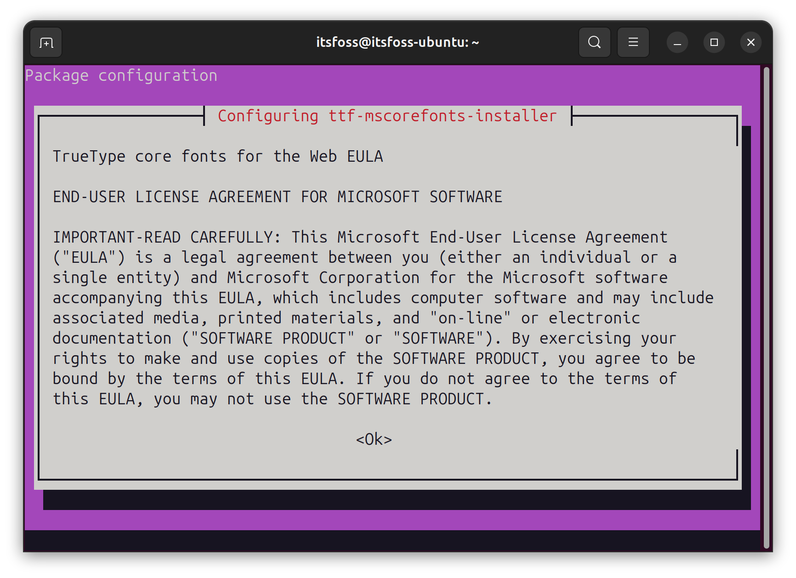Maximize the terminal window
796x578 pixels.
[714, 42]
